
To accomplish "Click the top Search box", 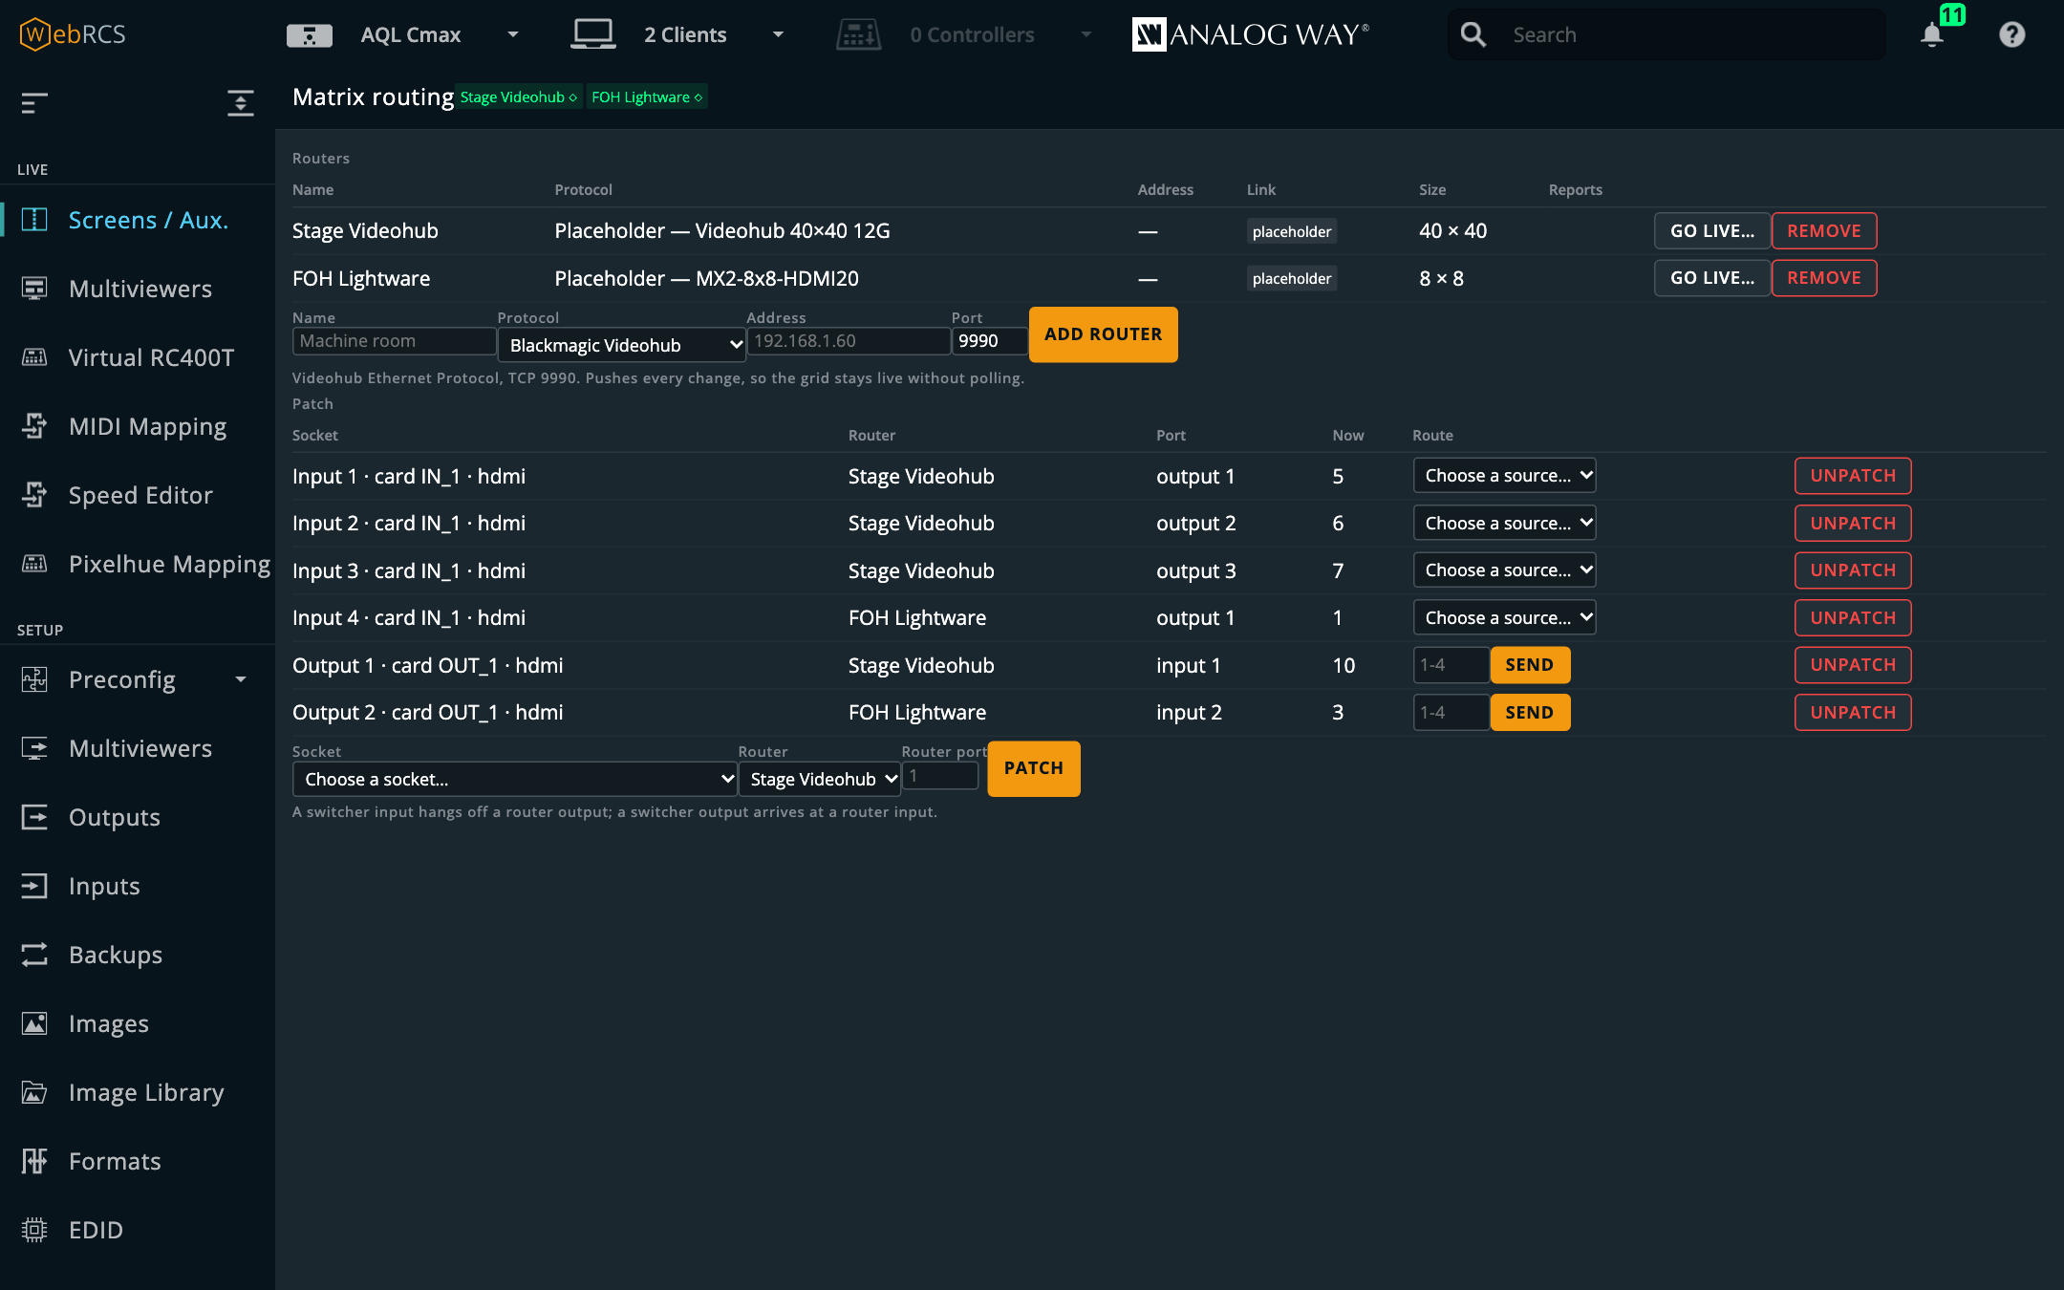I will pyautogui.click(x=1667, y=35).
